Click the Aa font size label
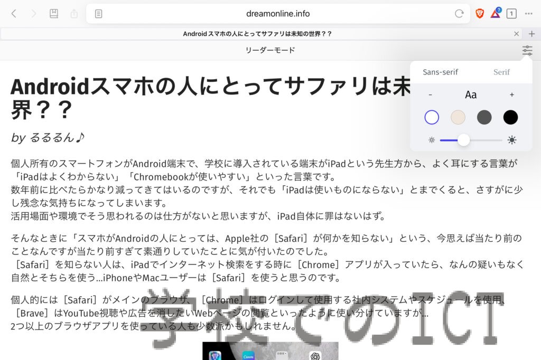541x360 pixels. tap(471, 95)
